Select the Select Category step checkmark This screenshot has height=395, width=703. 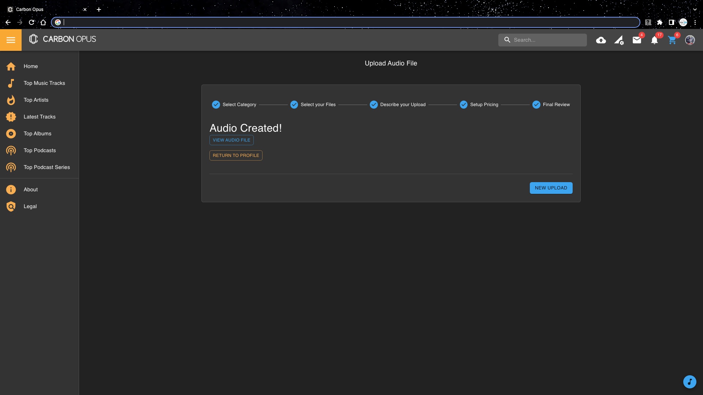pyautogui.click(x=216, y=105)
